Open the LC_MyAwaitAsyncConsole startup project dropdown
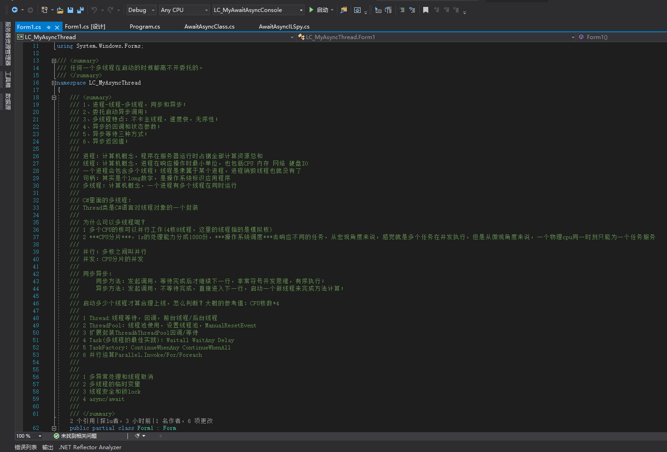The width and height of the screenshot is (667, 452). tap(259, 10)
